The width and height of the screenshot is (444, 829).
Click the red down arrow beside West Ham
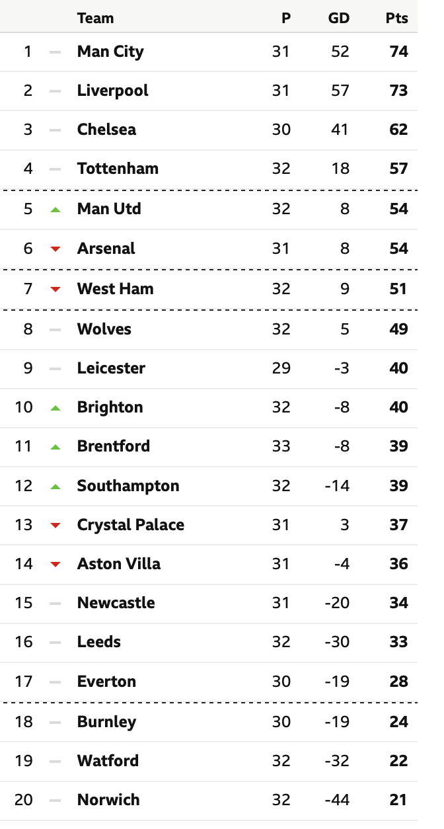coord(55,289)
